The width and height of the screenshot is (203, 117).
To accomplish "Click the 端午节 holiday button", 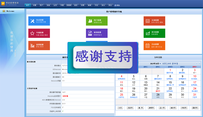I will pyautogui.click(x=173, y=108).
